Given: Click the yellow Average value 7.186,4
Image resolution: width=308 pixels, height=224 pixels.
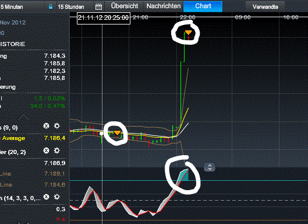Looking at the screenshot, I should tap(55, 138).
